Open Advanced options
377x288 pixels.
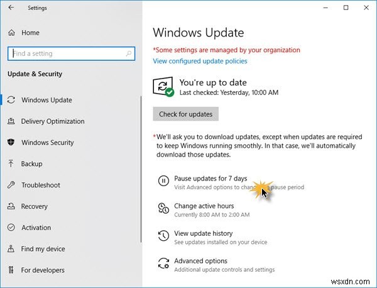(x=201, y=261)
